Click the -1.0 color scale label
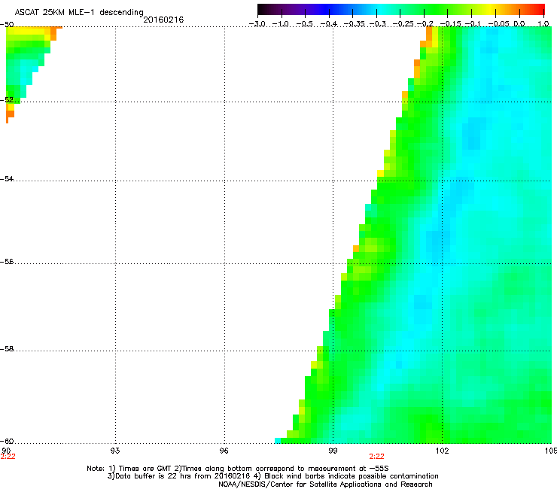The height and width of the screenshot is (489, 557). pos(281,24)
